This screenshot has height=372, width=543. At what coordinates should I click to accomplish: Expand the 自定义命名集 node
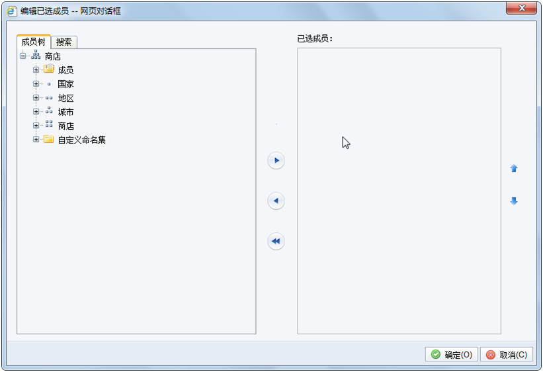[36, 140]
